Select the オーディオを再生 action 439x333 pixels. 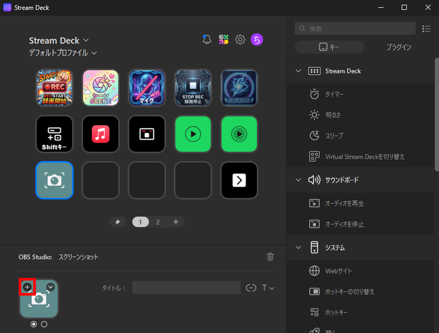coord(360,203)
